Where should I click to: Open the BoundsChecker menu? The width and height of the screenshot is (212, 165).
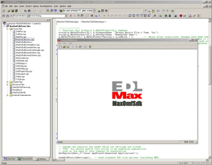pyautogui.click(x=46, y=6)
